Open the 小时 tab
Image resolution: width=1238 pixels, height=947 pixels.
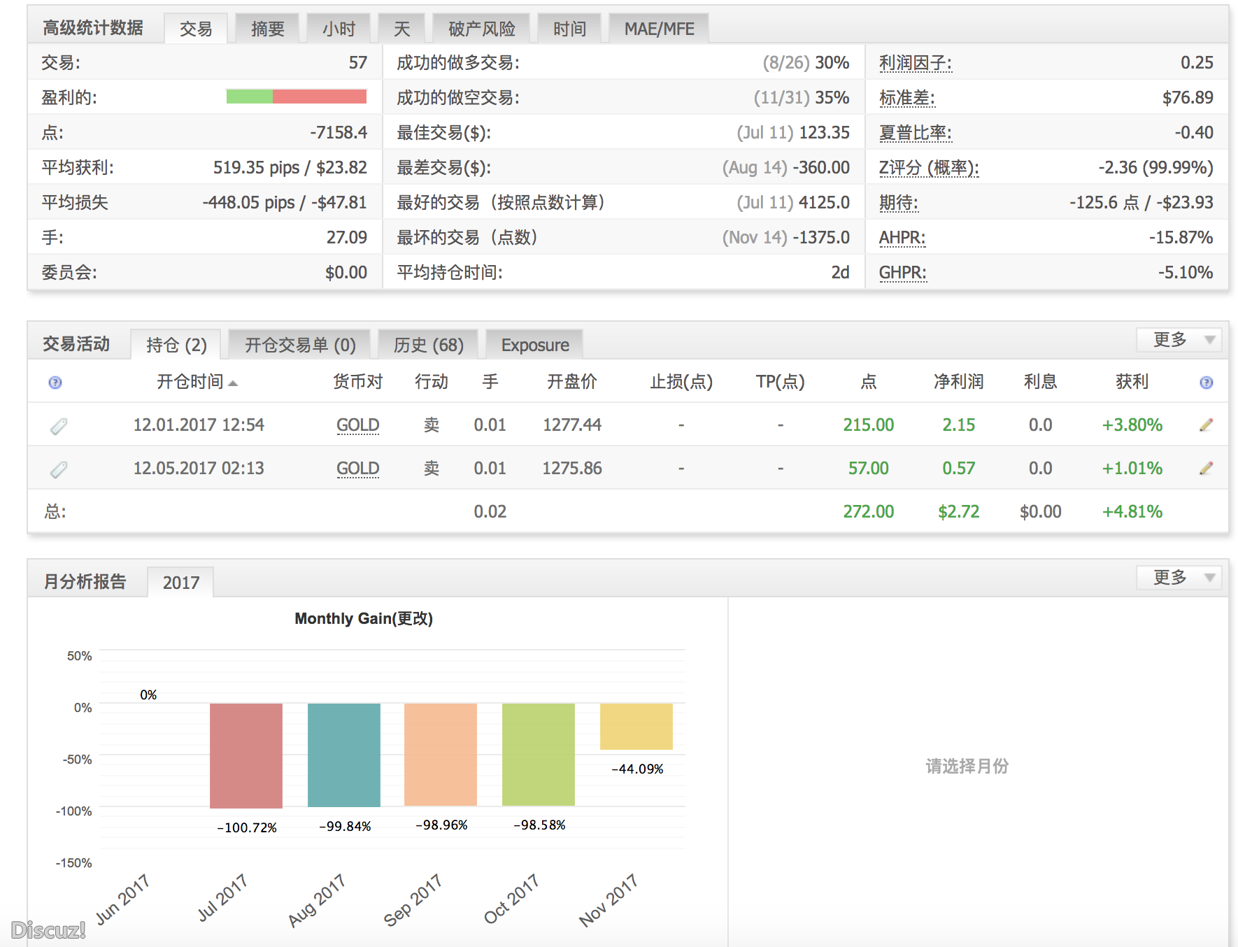pos(339,29)
